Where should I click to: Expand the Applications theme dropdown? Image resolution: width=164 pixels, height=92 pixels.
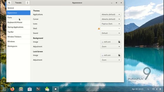click(x=111, y=15)
